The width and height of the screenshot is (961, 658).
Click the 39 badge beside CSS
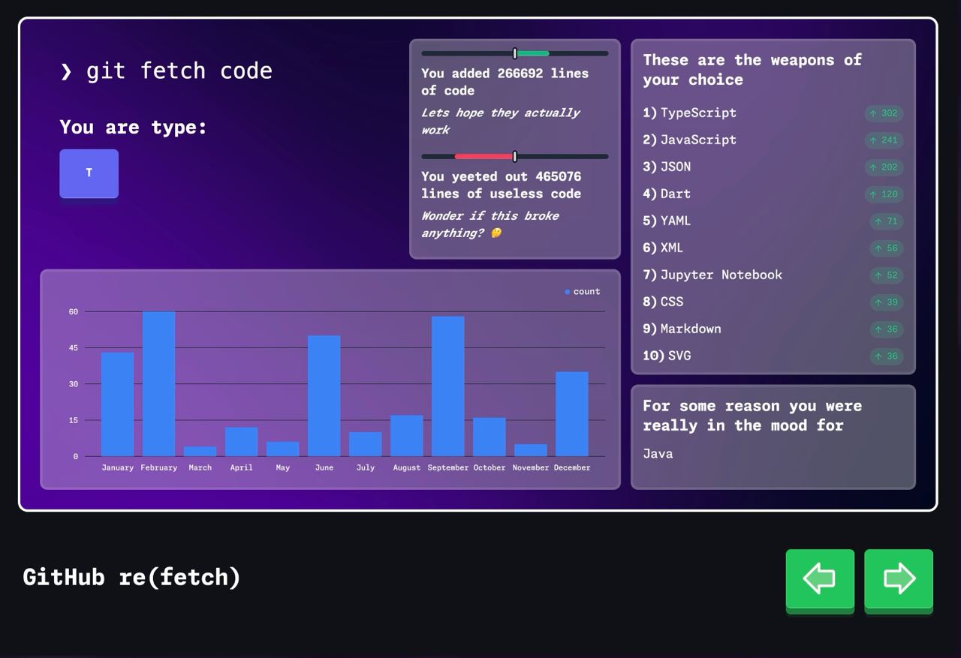(x=887, y=302)
